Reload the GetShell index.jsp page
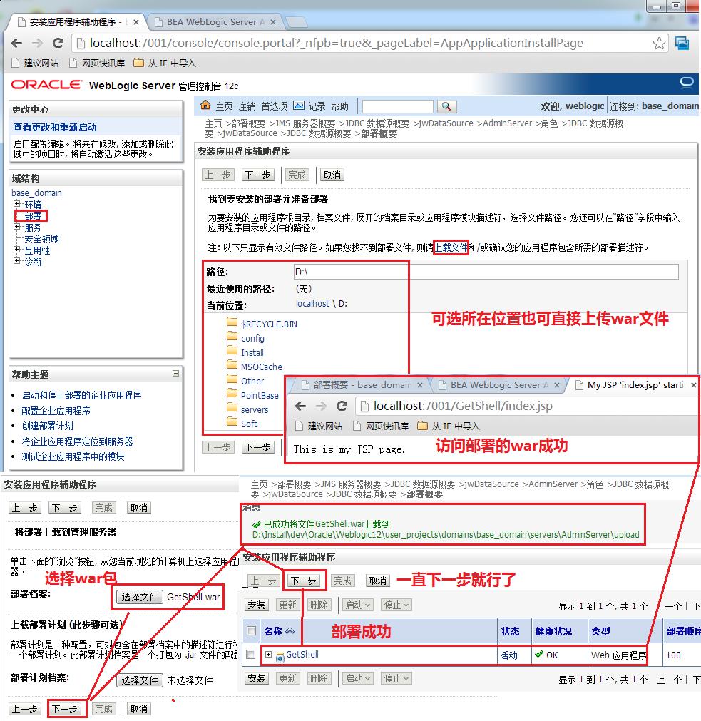This screenshot has width=701, height=721. point(342,406)
